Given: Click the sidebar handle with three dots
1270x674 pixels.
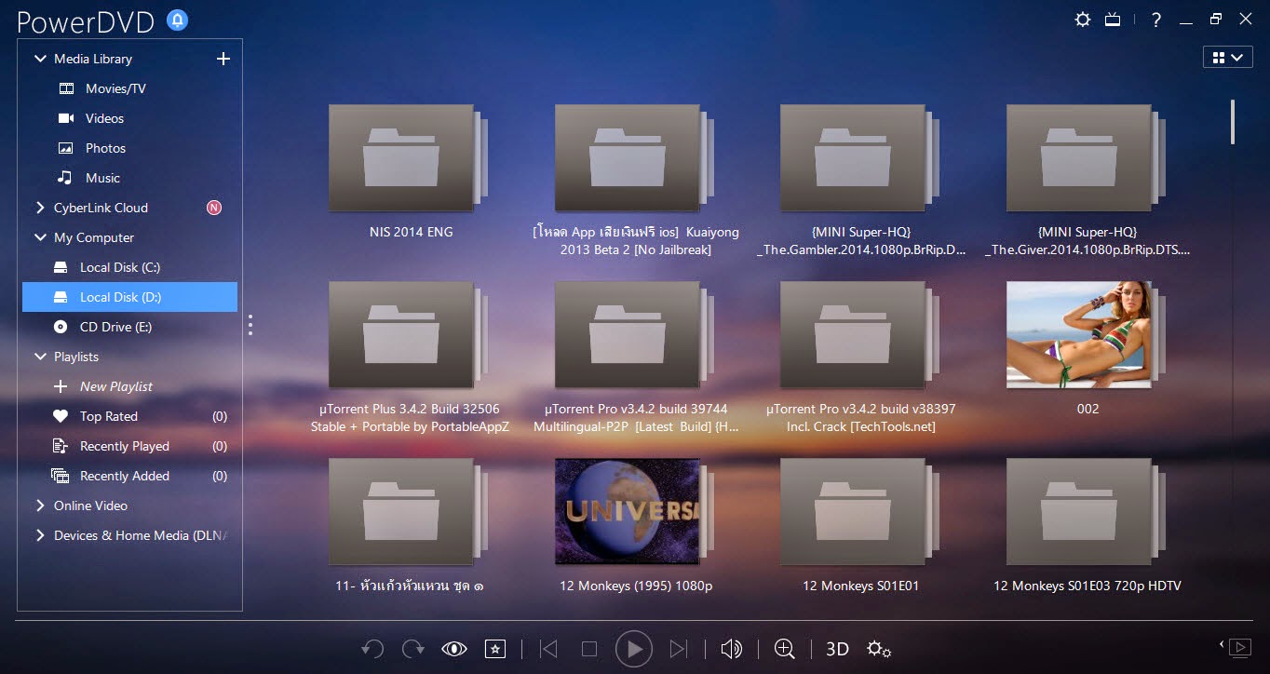Looking at the screenshot, I should (x=250, y=325).
